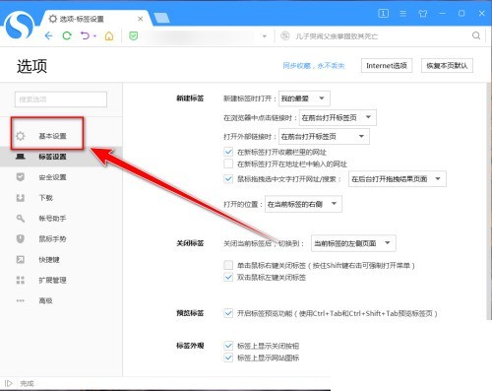492x391 pixels.
Task: Click the page's vertical scrollbar
Action: click(x=489, y=201)
